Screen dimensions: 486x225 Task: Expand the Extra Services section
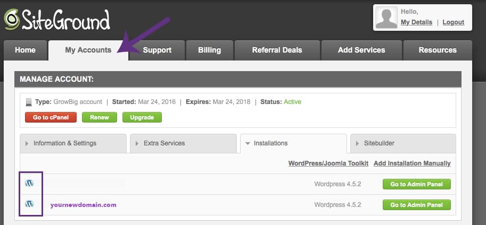[183, 143]
